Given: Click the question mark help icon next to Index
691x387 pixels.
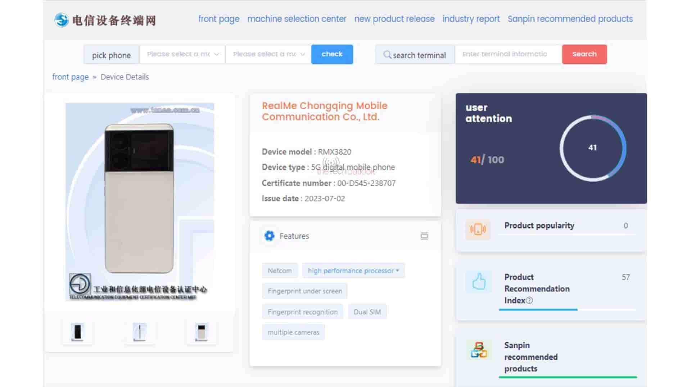Looking at the screenshot, I should coord(529,300).
